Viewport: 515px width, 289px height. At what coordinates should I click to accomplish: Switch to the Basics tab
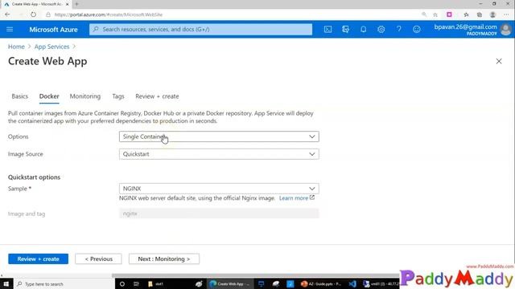click(19, 96)
